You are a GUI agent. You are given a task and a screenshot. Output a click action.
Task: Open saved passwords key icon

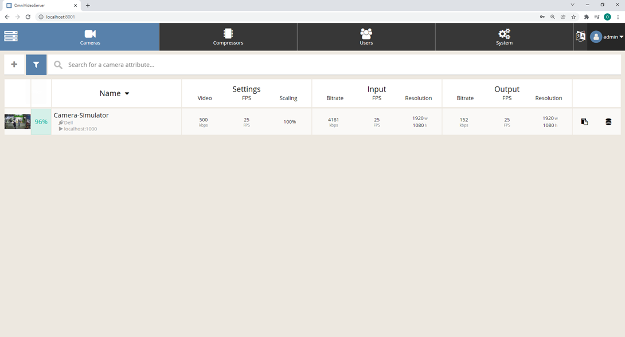542,17
